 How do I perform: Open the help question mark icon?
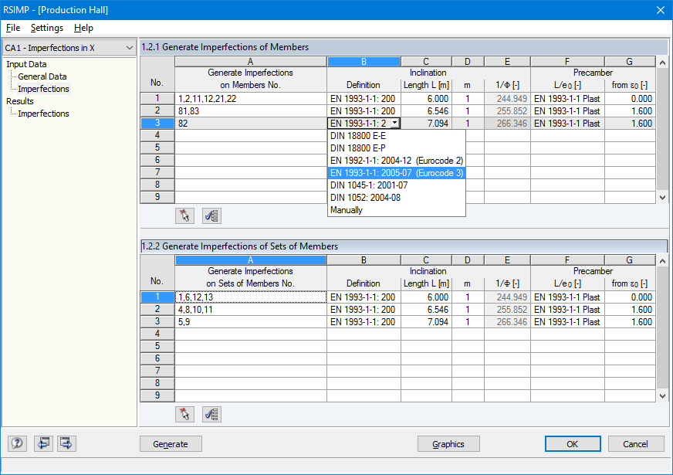[x=17, y=443]
